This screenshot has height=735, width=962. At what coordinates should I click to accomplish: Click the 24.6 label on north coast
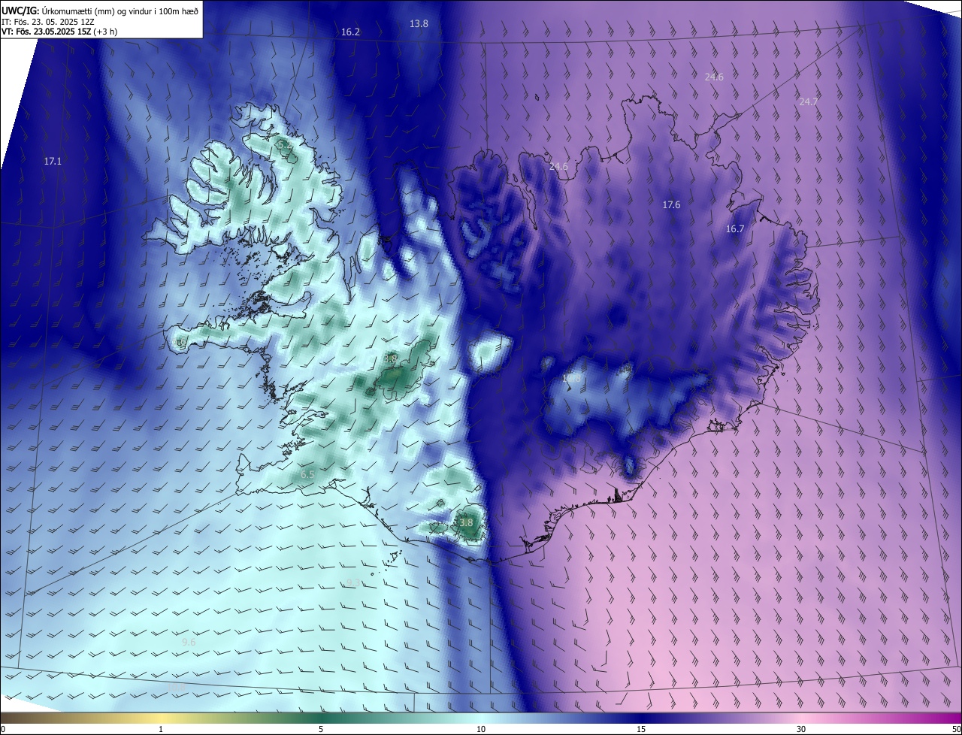point(559,167)
